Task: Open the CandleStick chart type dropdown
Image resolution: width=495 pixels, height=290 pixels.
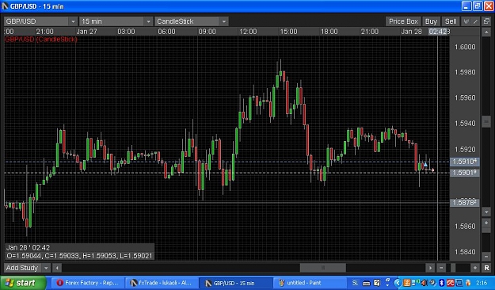Action: coord(192,21)
